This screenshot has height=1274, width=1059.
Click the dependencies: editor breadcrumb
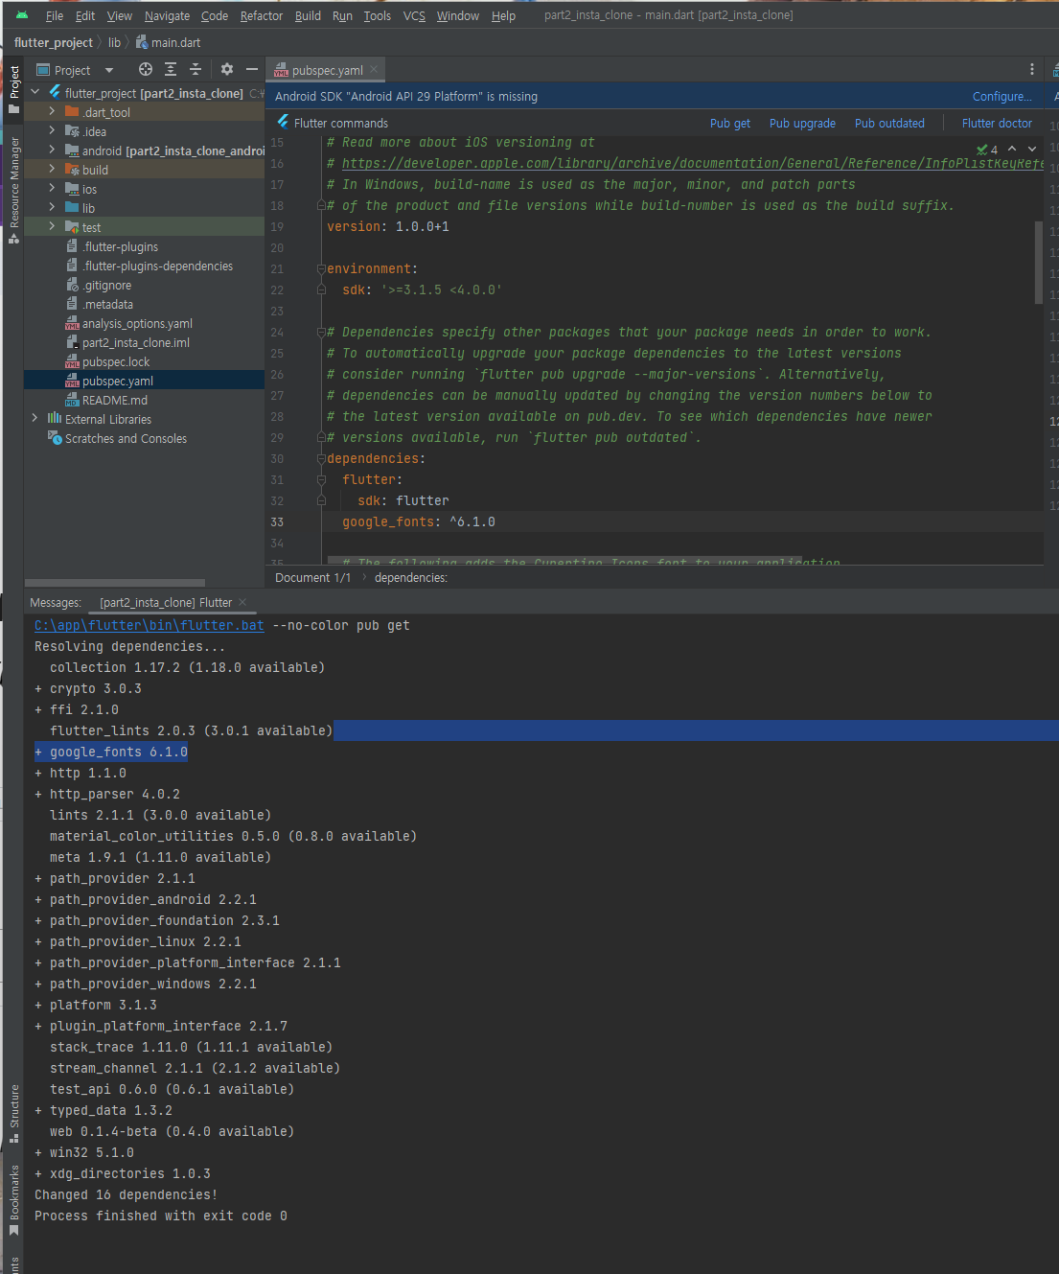point(410,577)
